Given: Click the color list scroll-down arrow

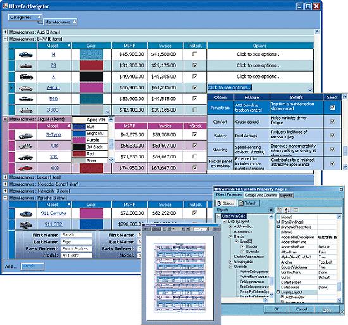Looking at the screenshot, I should [111, 160].
